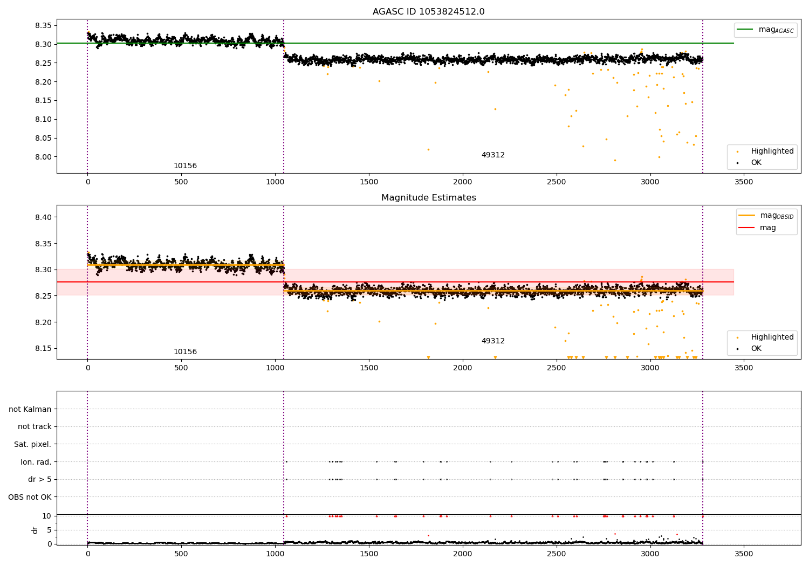Click the 10 tick on dr axis
The width and height of the screenshot is (809, 566).
pos(47,516)
